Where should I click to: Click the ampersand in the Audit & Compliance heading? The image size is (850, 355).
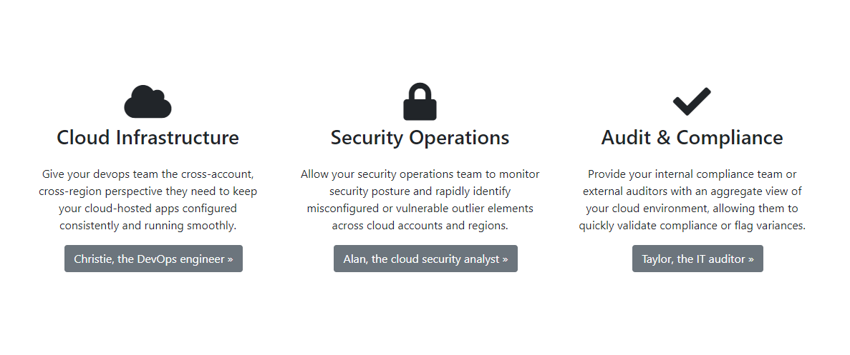tap(664, 138)
